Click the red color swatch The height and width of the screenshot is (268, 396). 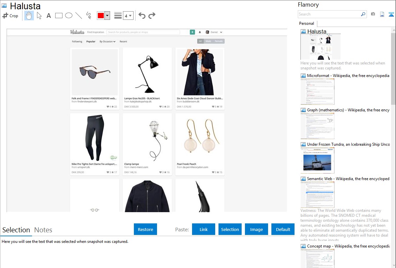click(101, 16)
